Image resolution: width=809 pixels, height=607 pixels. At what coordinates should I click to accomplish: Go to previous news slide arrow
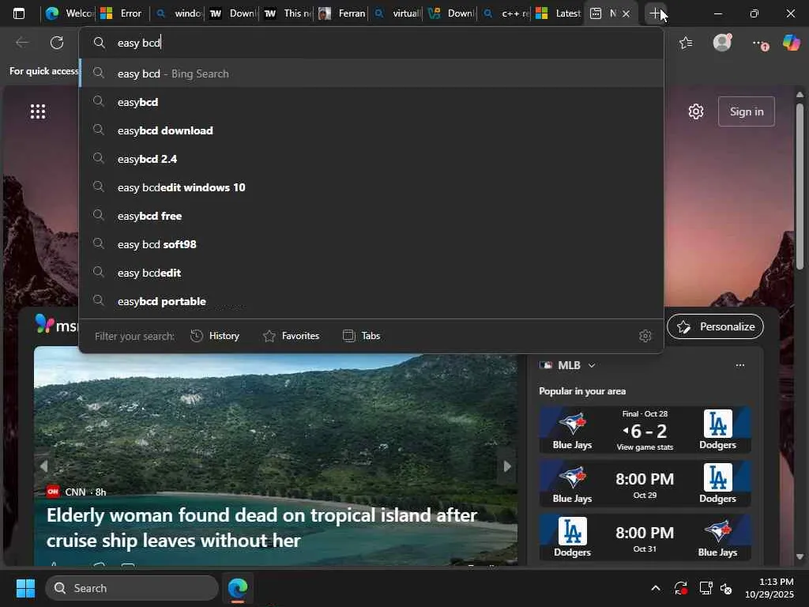point(44,466)
